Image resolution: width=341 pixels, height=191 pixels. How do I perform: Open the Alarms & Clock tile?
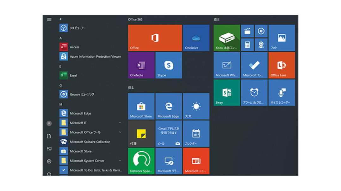click(254, 93)
